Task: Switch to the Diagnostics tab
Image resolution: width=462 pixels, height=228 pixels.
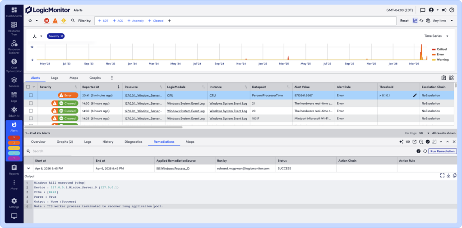Action: tap(133, 141)
